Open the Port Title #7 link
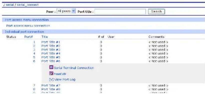Viewport: 205px width, 94px height. click(51, 85)
